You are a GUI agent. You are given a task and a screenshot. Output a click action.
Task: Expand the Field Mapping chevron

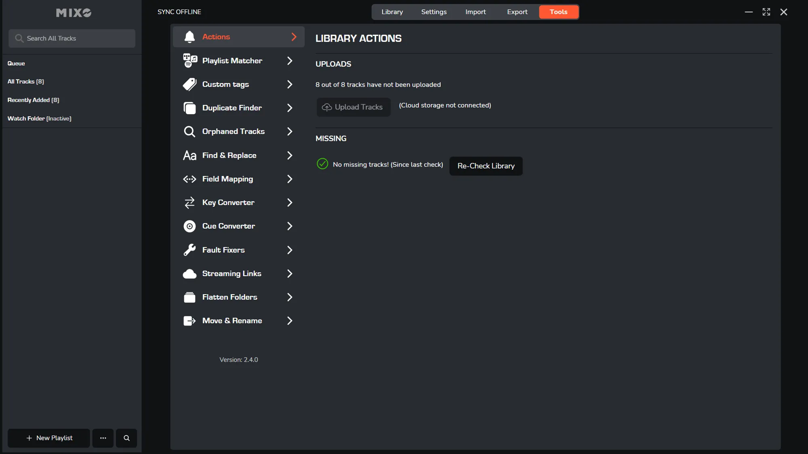click(290, 179)
